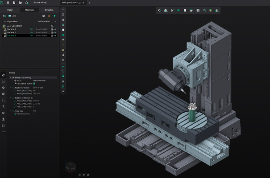Screen dimensions: 270x178
Task: Collapse the Tool orientation group
Action: pos(10,87)
